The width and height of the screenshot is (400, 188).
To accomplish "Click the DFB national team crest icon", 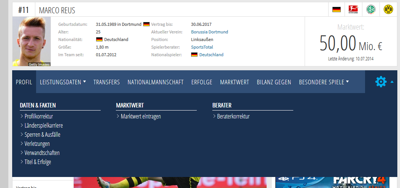I will tap(371, 10).
